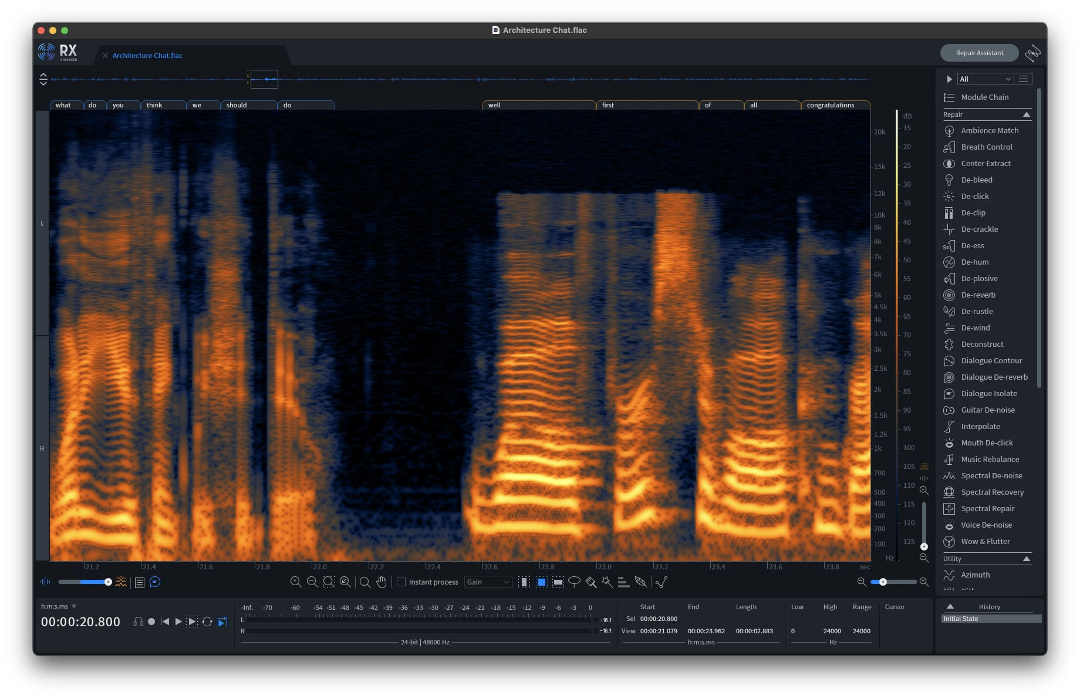Open the Gain process dropdown
1080x699 pixels.
pos(487,582)
